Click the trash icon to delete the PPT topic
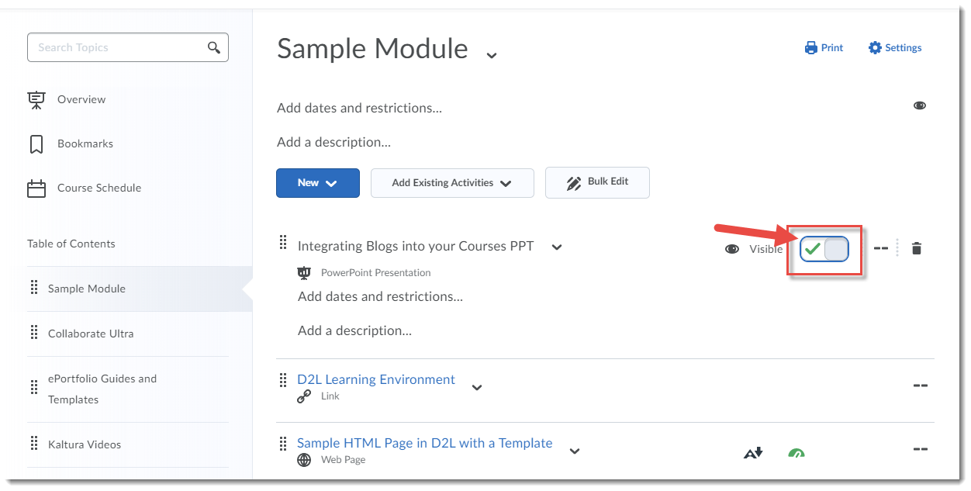The image size is (971, 491). 916,248
